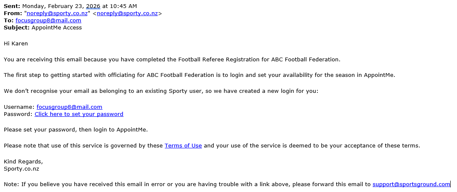Click the quoted noreply@sporty.co.nz sender name link
The width and height of the screenshot is (457, 192).
pyautogui.click(x=57, y=13)
